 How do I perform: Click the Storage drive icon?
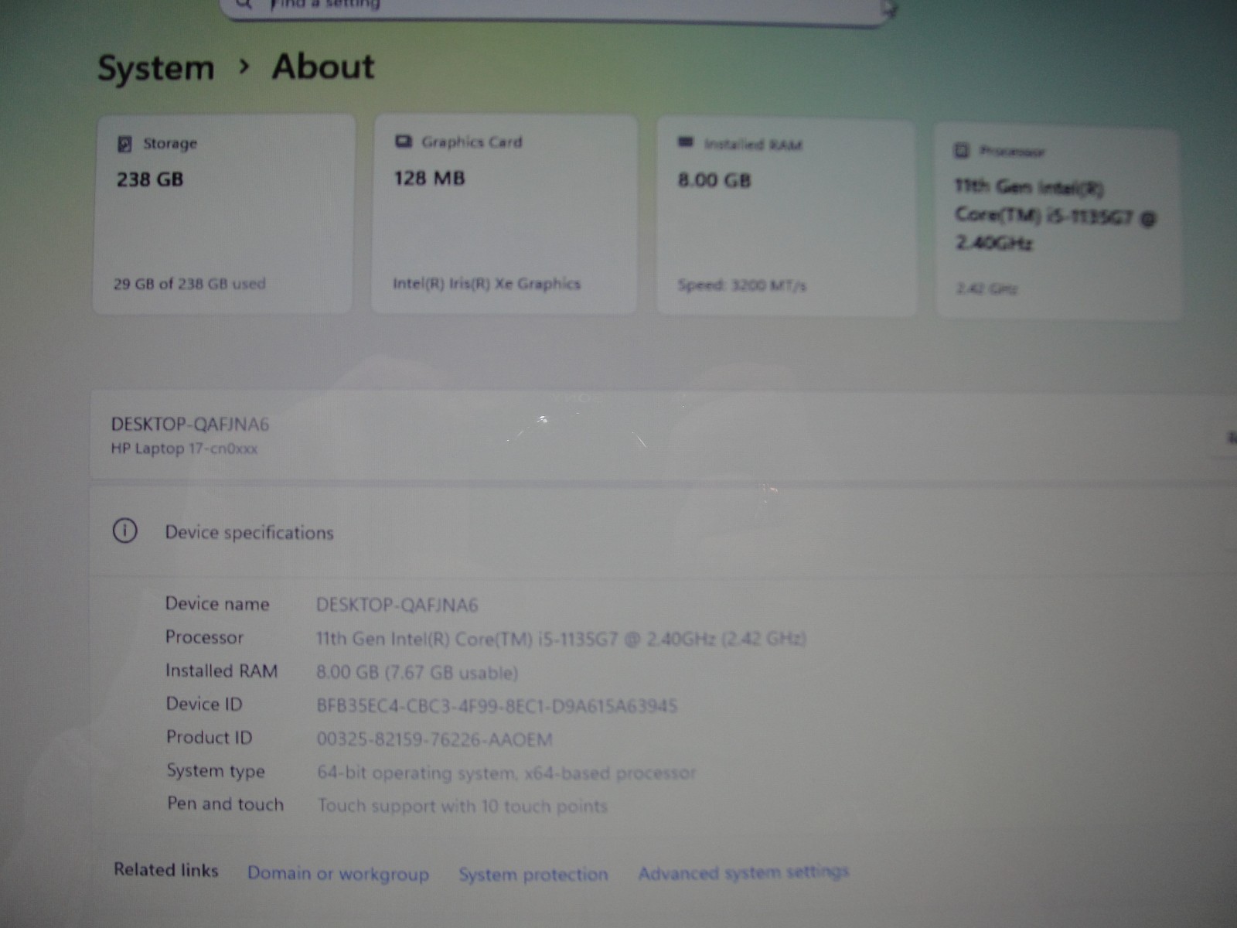click(x=124, y=144)
